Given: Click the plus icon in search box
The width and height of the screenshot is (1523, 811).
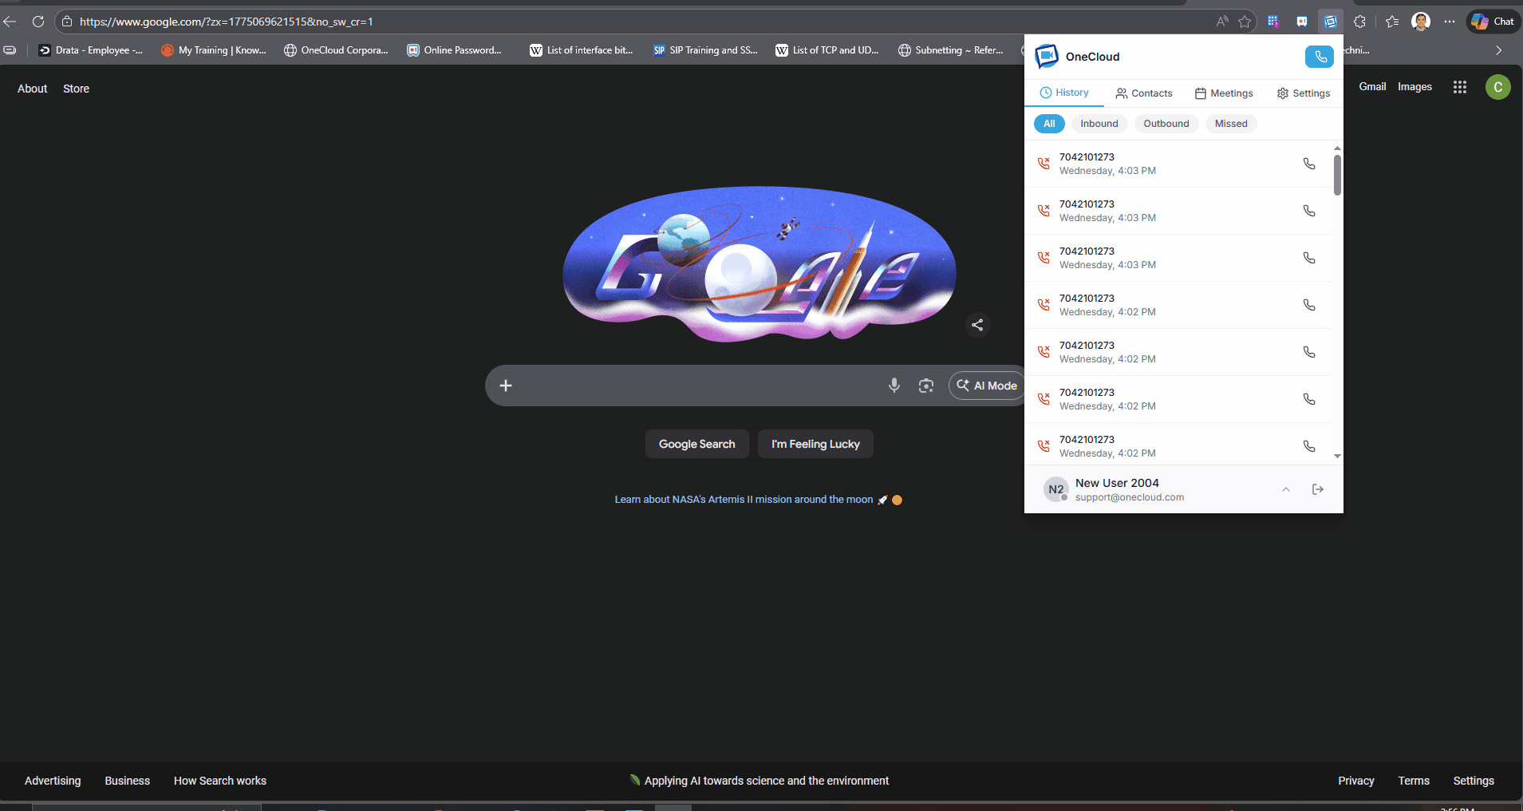Looking at the screenshot, I should tap(506, 386).
